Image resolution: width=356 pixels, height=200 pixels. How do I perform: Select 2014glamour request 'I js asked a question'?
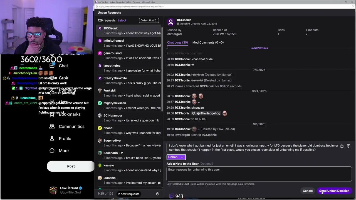(x=129, y=118)
